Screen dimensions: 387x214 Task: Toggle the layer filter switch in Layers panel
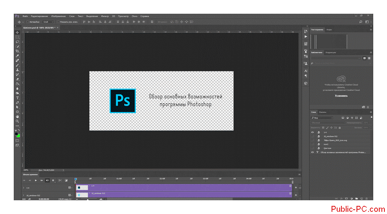point(371,118)
